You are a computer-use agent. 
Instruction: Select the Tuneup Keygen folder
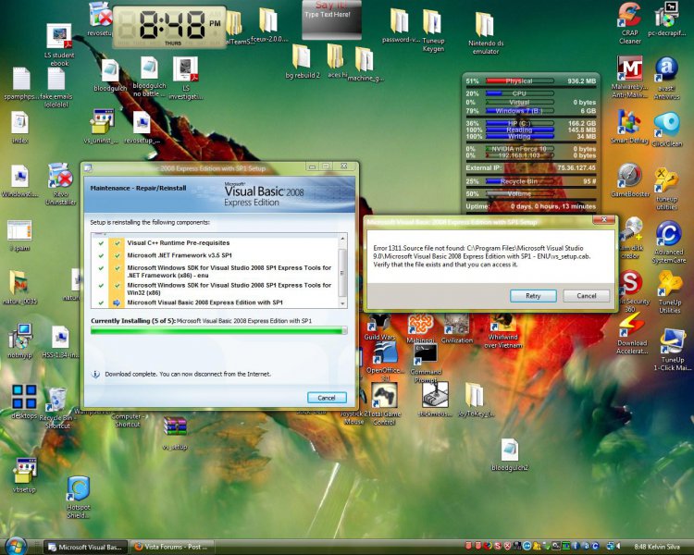(x=433, y=31)
